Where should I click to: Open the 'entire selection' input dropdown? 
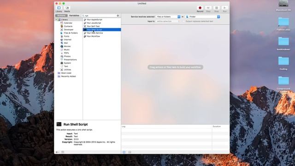point(168,21)
